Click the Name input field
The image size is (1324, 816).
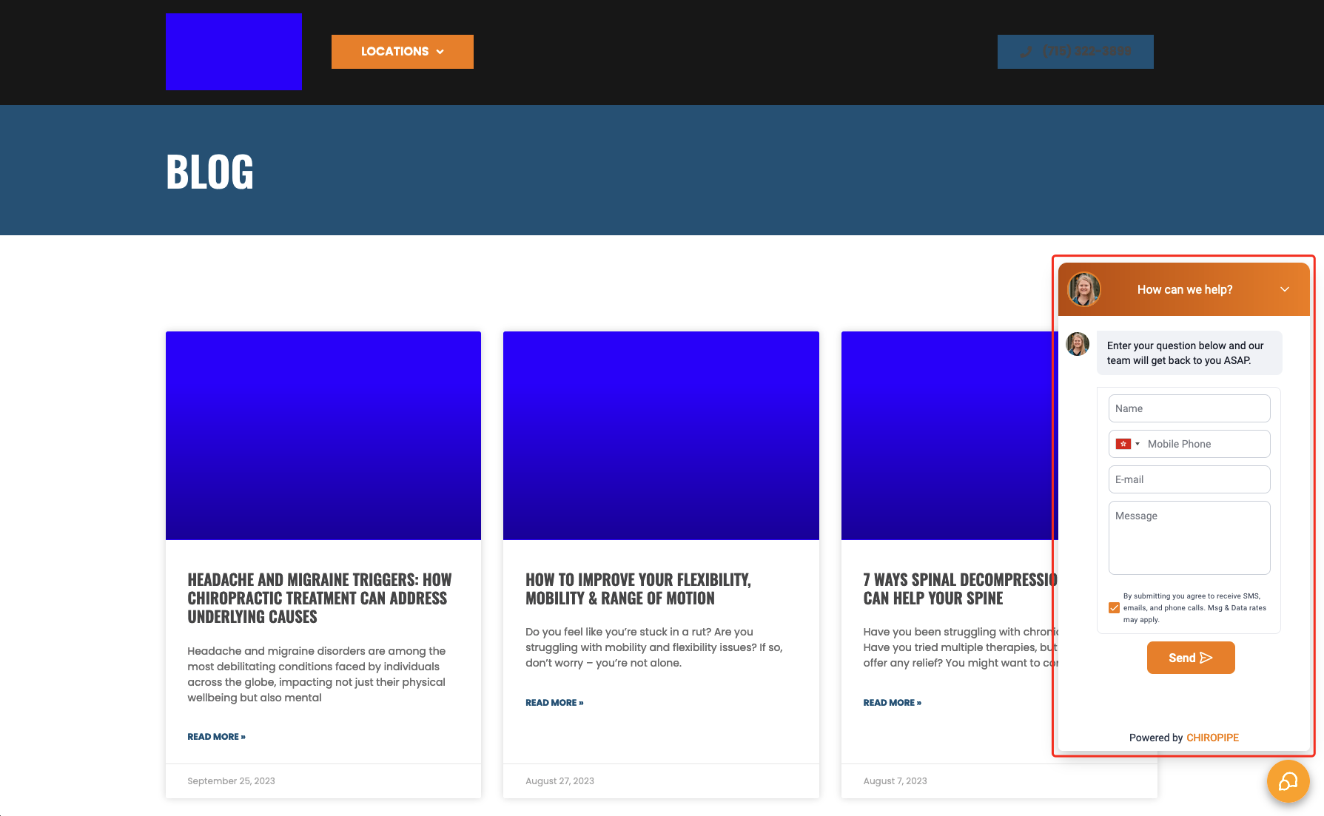(1189, 408)
